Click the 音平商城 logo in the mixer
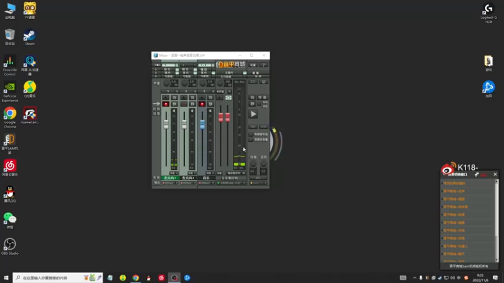This screenshot has width=504, height=283. click(231, 65)
